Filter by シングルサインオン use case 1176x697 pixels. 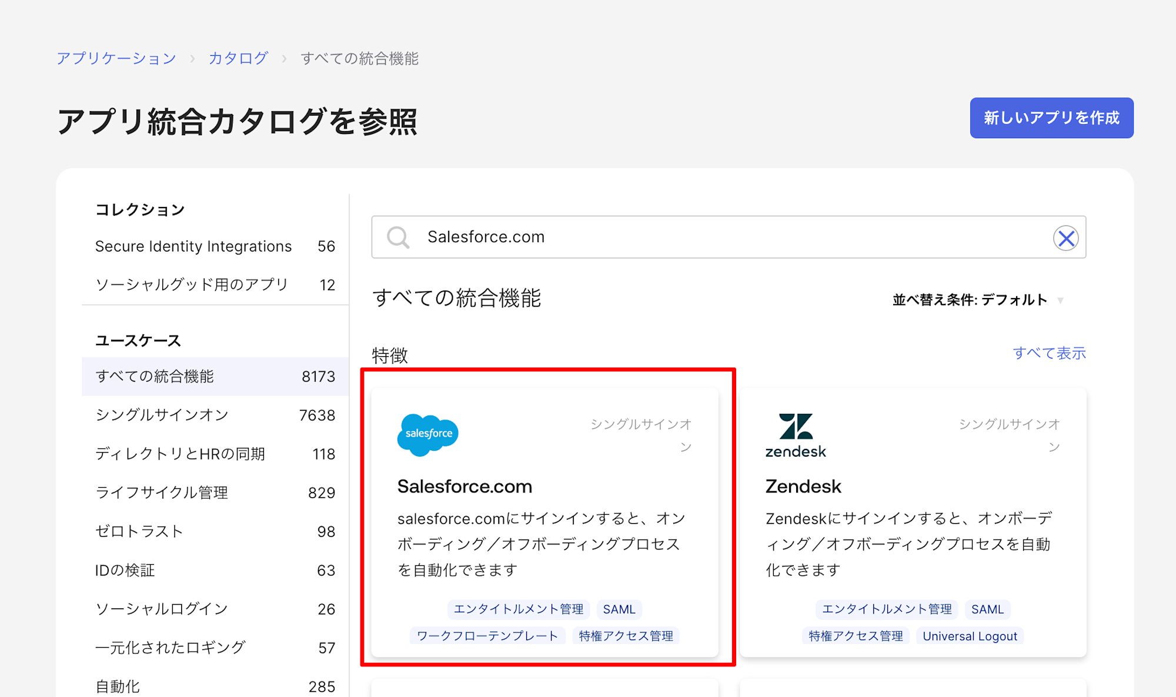pos(162,415)
